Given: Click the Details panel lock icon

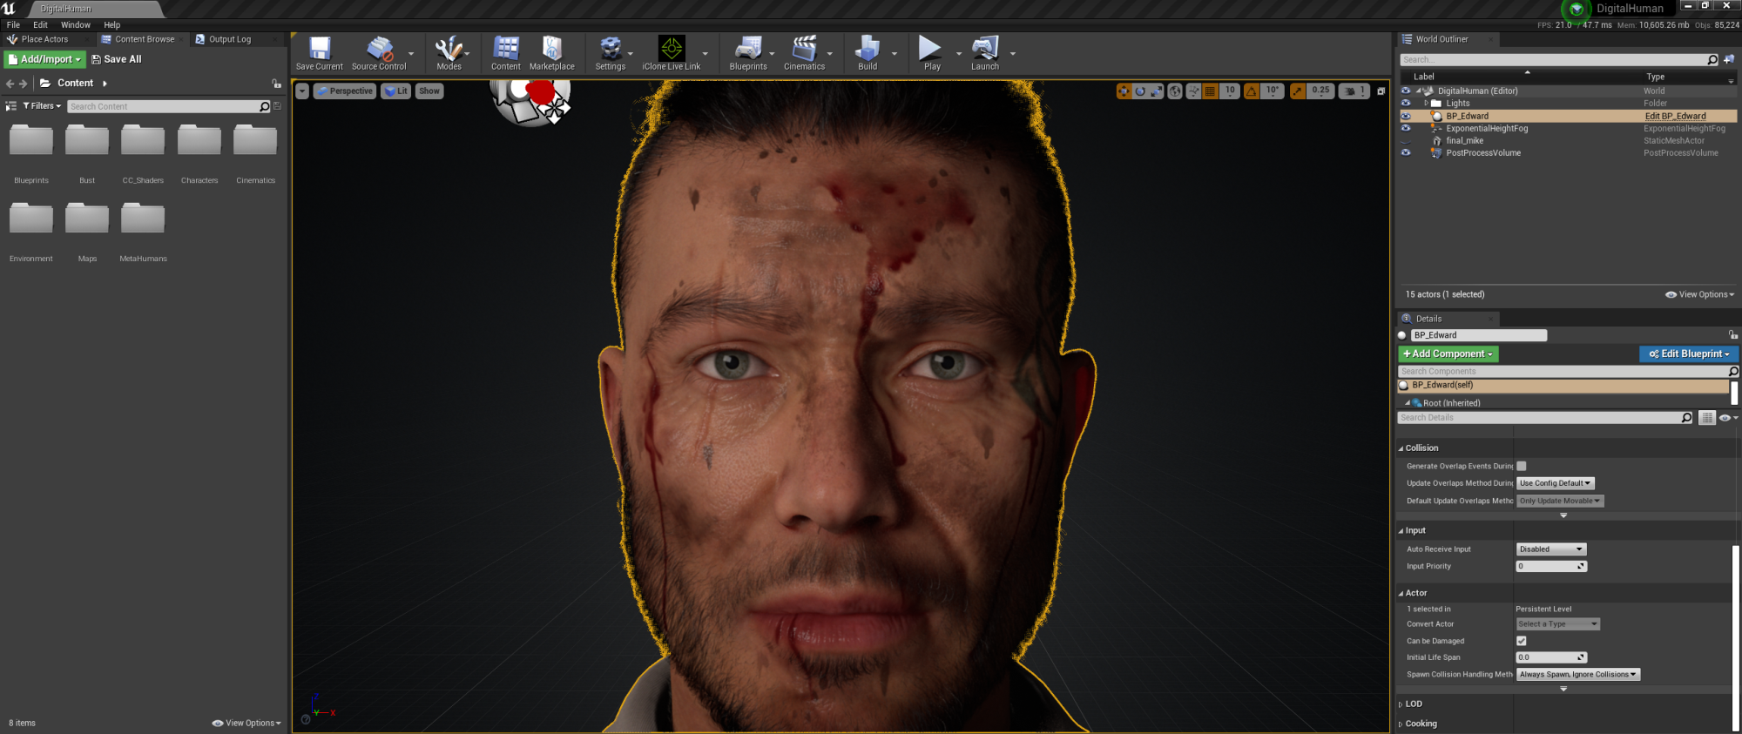Looking at the screenshot, I should point(1733,334).
